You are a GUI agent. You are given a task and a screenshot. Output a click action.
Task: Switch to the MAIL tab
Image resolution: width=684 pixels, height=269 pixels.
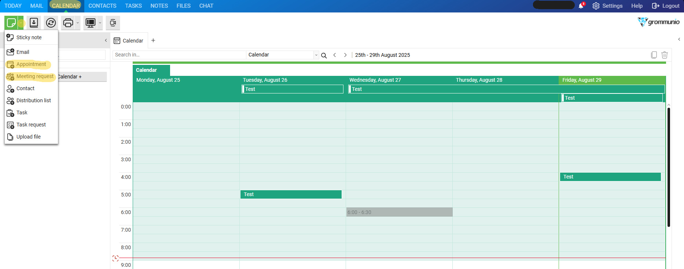pyautogui.click(x=37, y=6)
